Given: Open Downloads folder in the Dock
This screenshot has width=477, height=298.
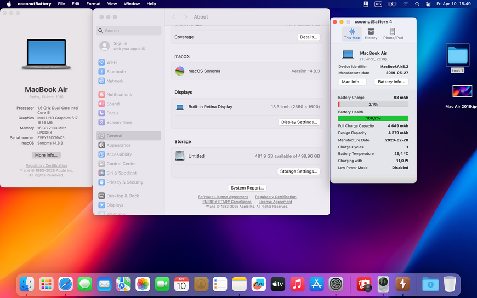Looking at the screenshot, I should click(x=430, y=284).
